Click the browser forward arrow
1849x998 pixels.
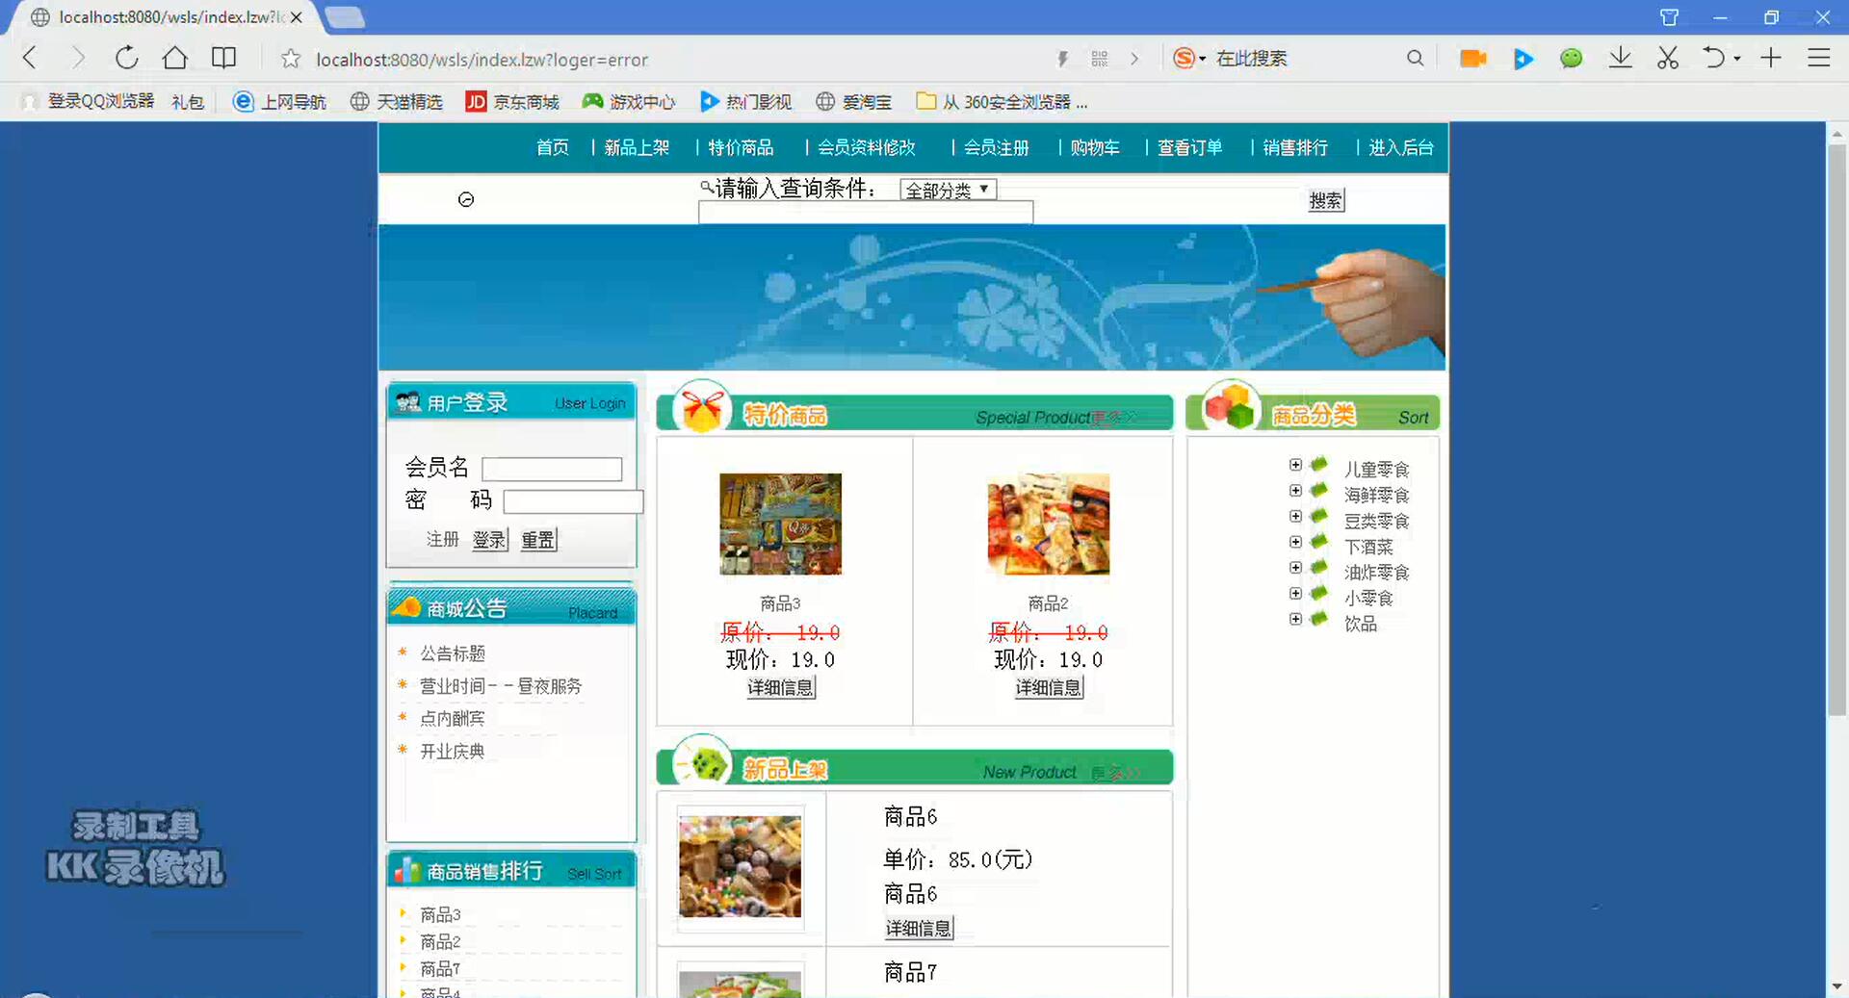point(78,58)
